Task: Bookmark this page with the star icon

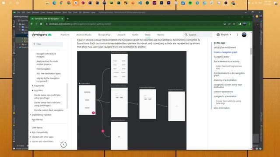Action: 234,24
